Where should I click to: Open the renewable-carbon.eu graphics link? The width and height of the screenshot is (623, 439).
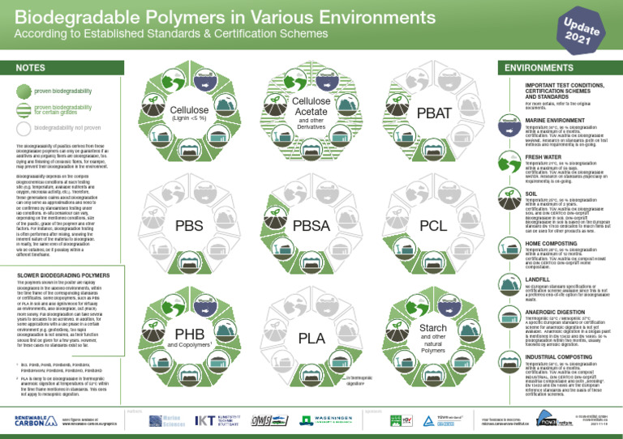click(89, 424)
